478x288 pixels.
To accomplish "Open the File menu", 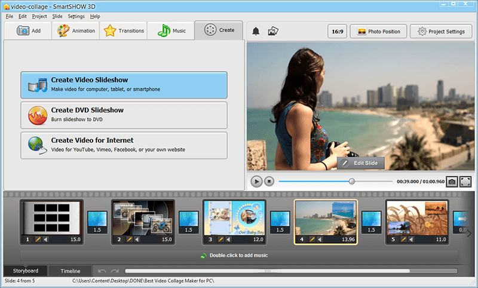I will (x=10, y=16).
